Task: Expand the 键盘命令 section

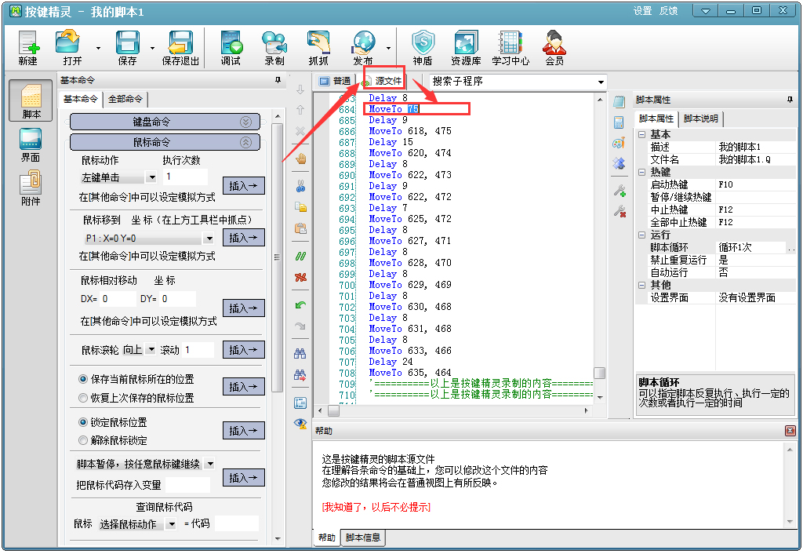Action: click(245, 122)
